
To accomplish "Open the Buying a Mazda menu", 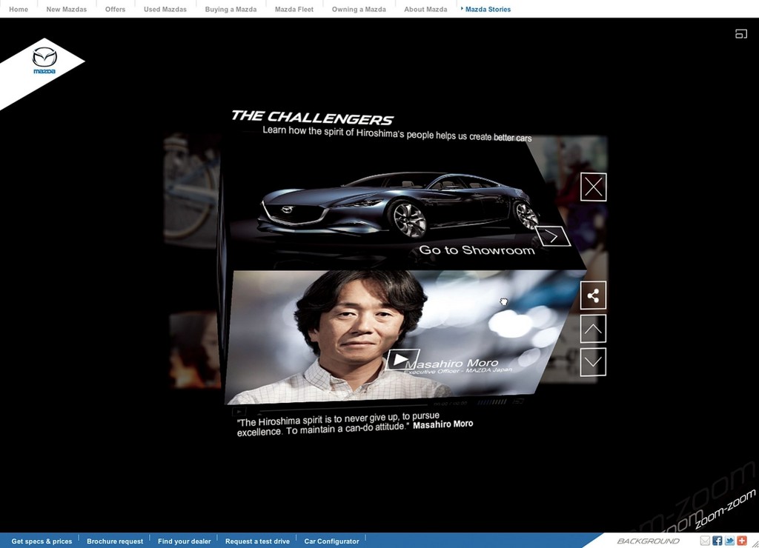I will coord(231,9).
